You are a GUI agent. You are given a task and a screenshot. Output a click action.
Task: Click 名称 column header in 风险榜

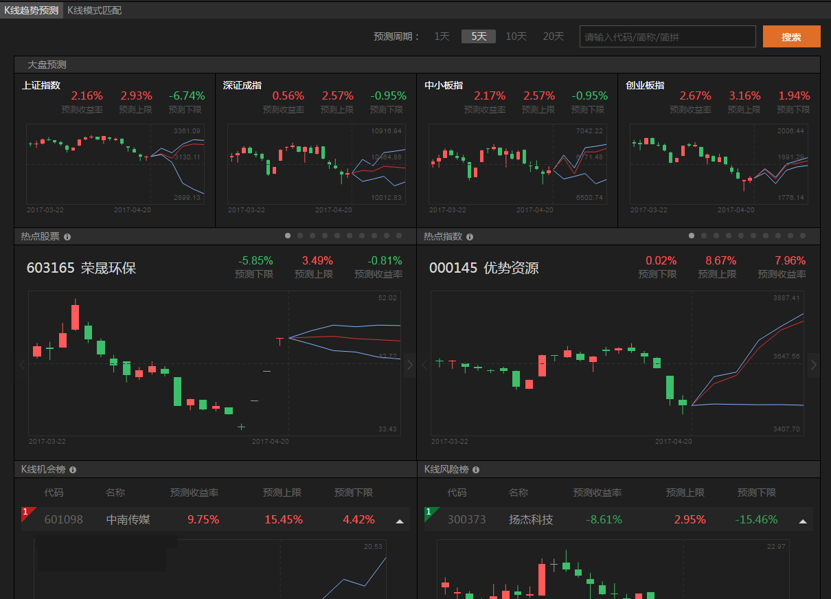coord(519,493)
